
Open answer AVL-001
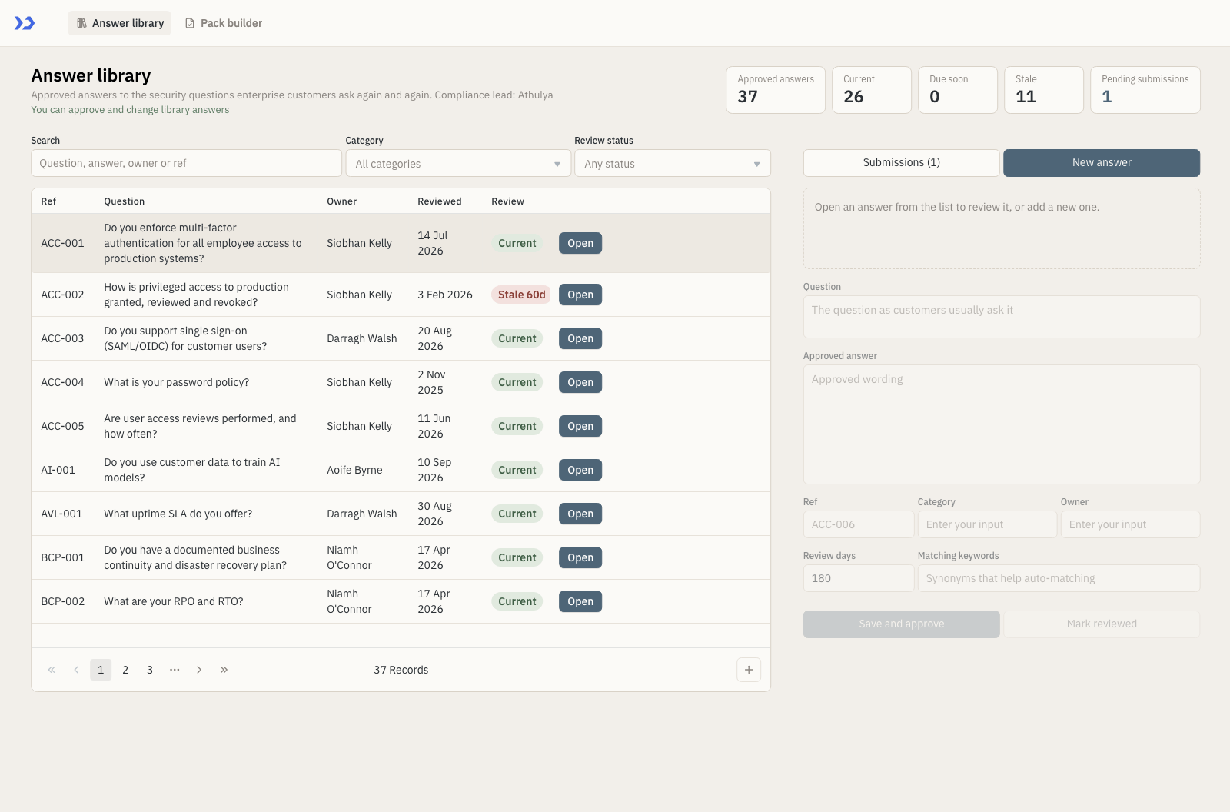tap(580, 514)
